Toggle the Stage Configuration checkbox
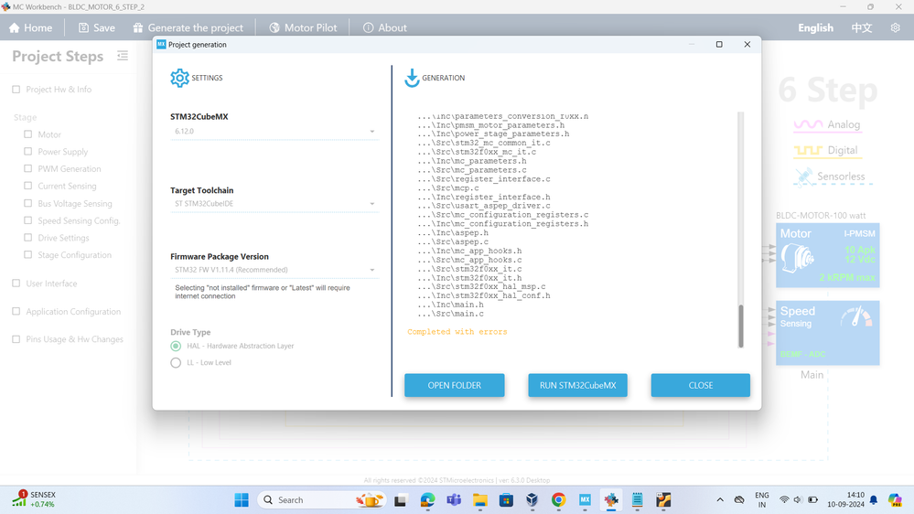This screenshot has width=914, height=514. (28, 254)
